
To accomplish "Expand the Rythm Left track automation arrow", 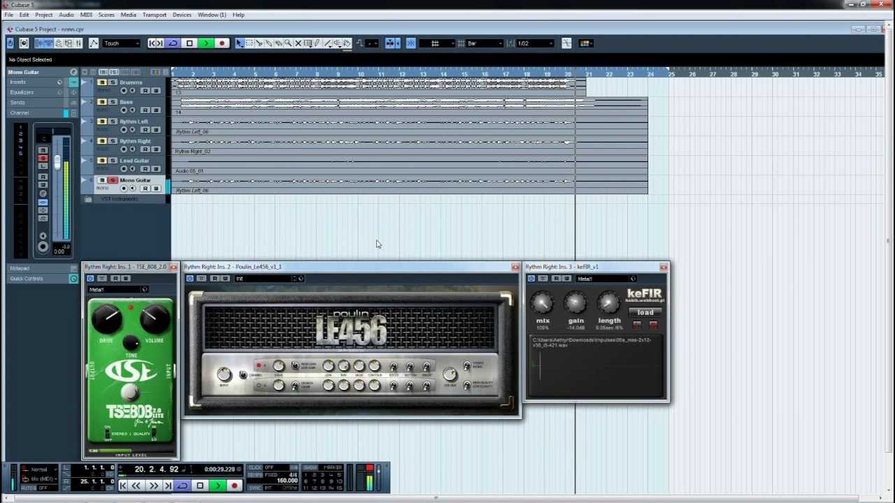I will [84, 122].
